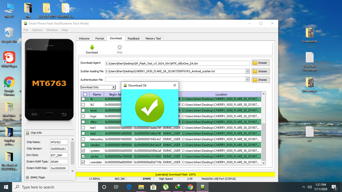This screenshot has width=342, height=192.
Task: Uncheck the system partition checkbox
Action: coord(83,150)
